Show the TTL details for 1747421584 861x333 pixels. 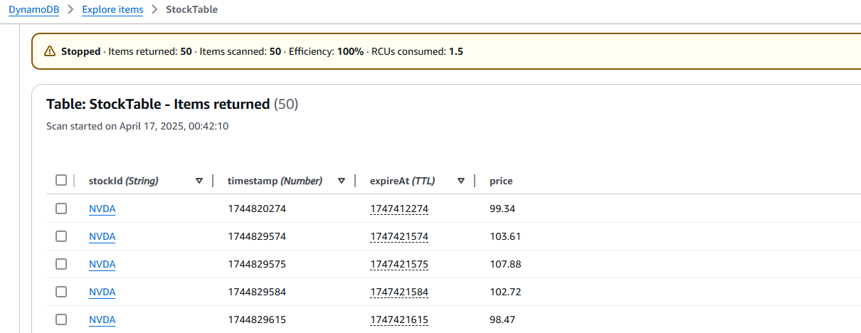[398, 292]
